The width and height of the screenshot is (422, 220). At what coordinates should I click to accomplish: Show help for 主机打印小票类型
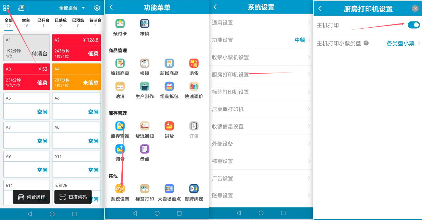[366, 43]
